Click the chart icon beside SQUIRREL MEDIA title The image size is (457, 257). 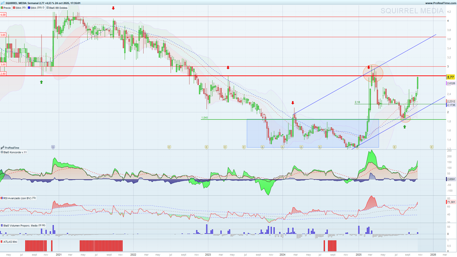tap(2, 3)
